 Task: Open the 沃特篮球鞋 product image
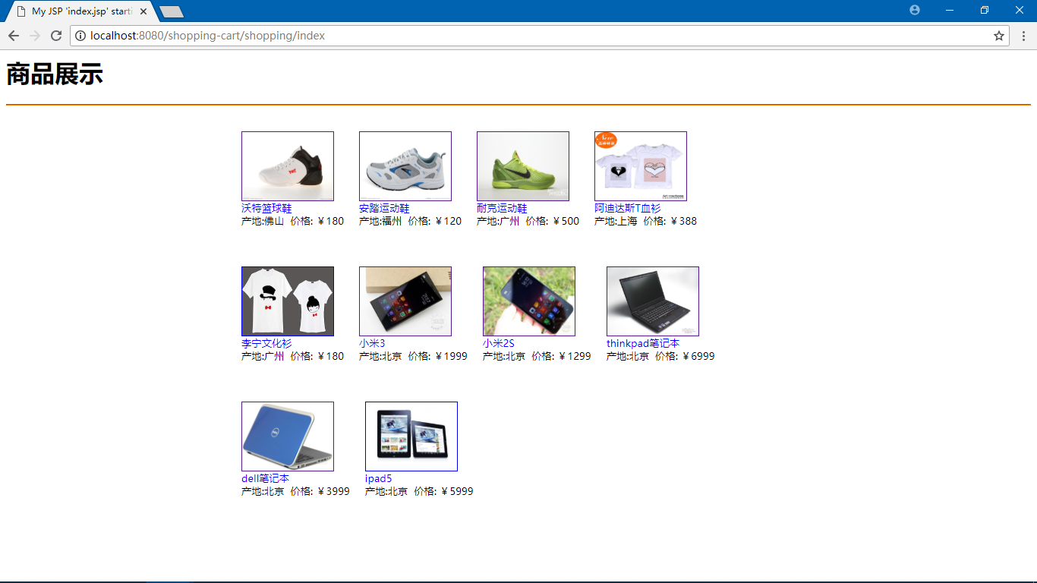(288, 166)
